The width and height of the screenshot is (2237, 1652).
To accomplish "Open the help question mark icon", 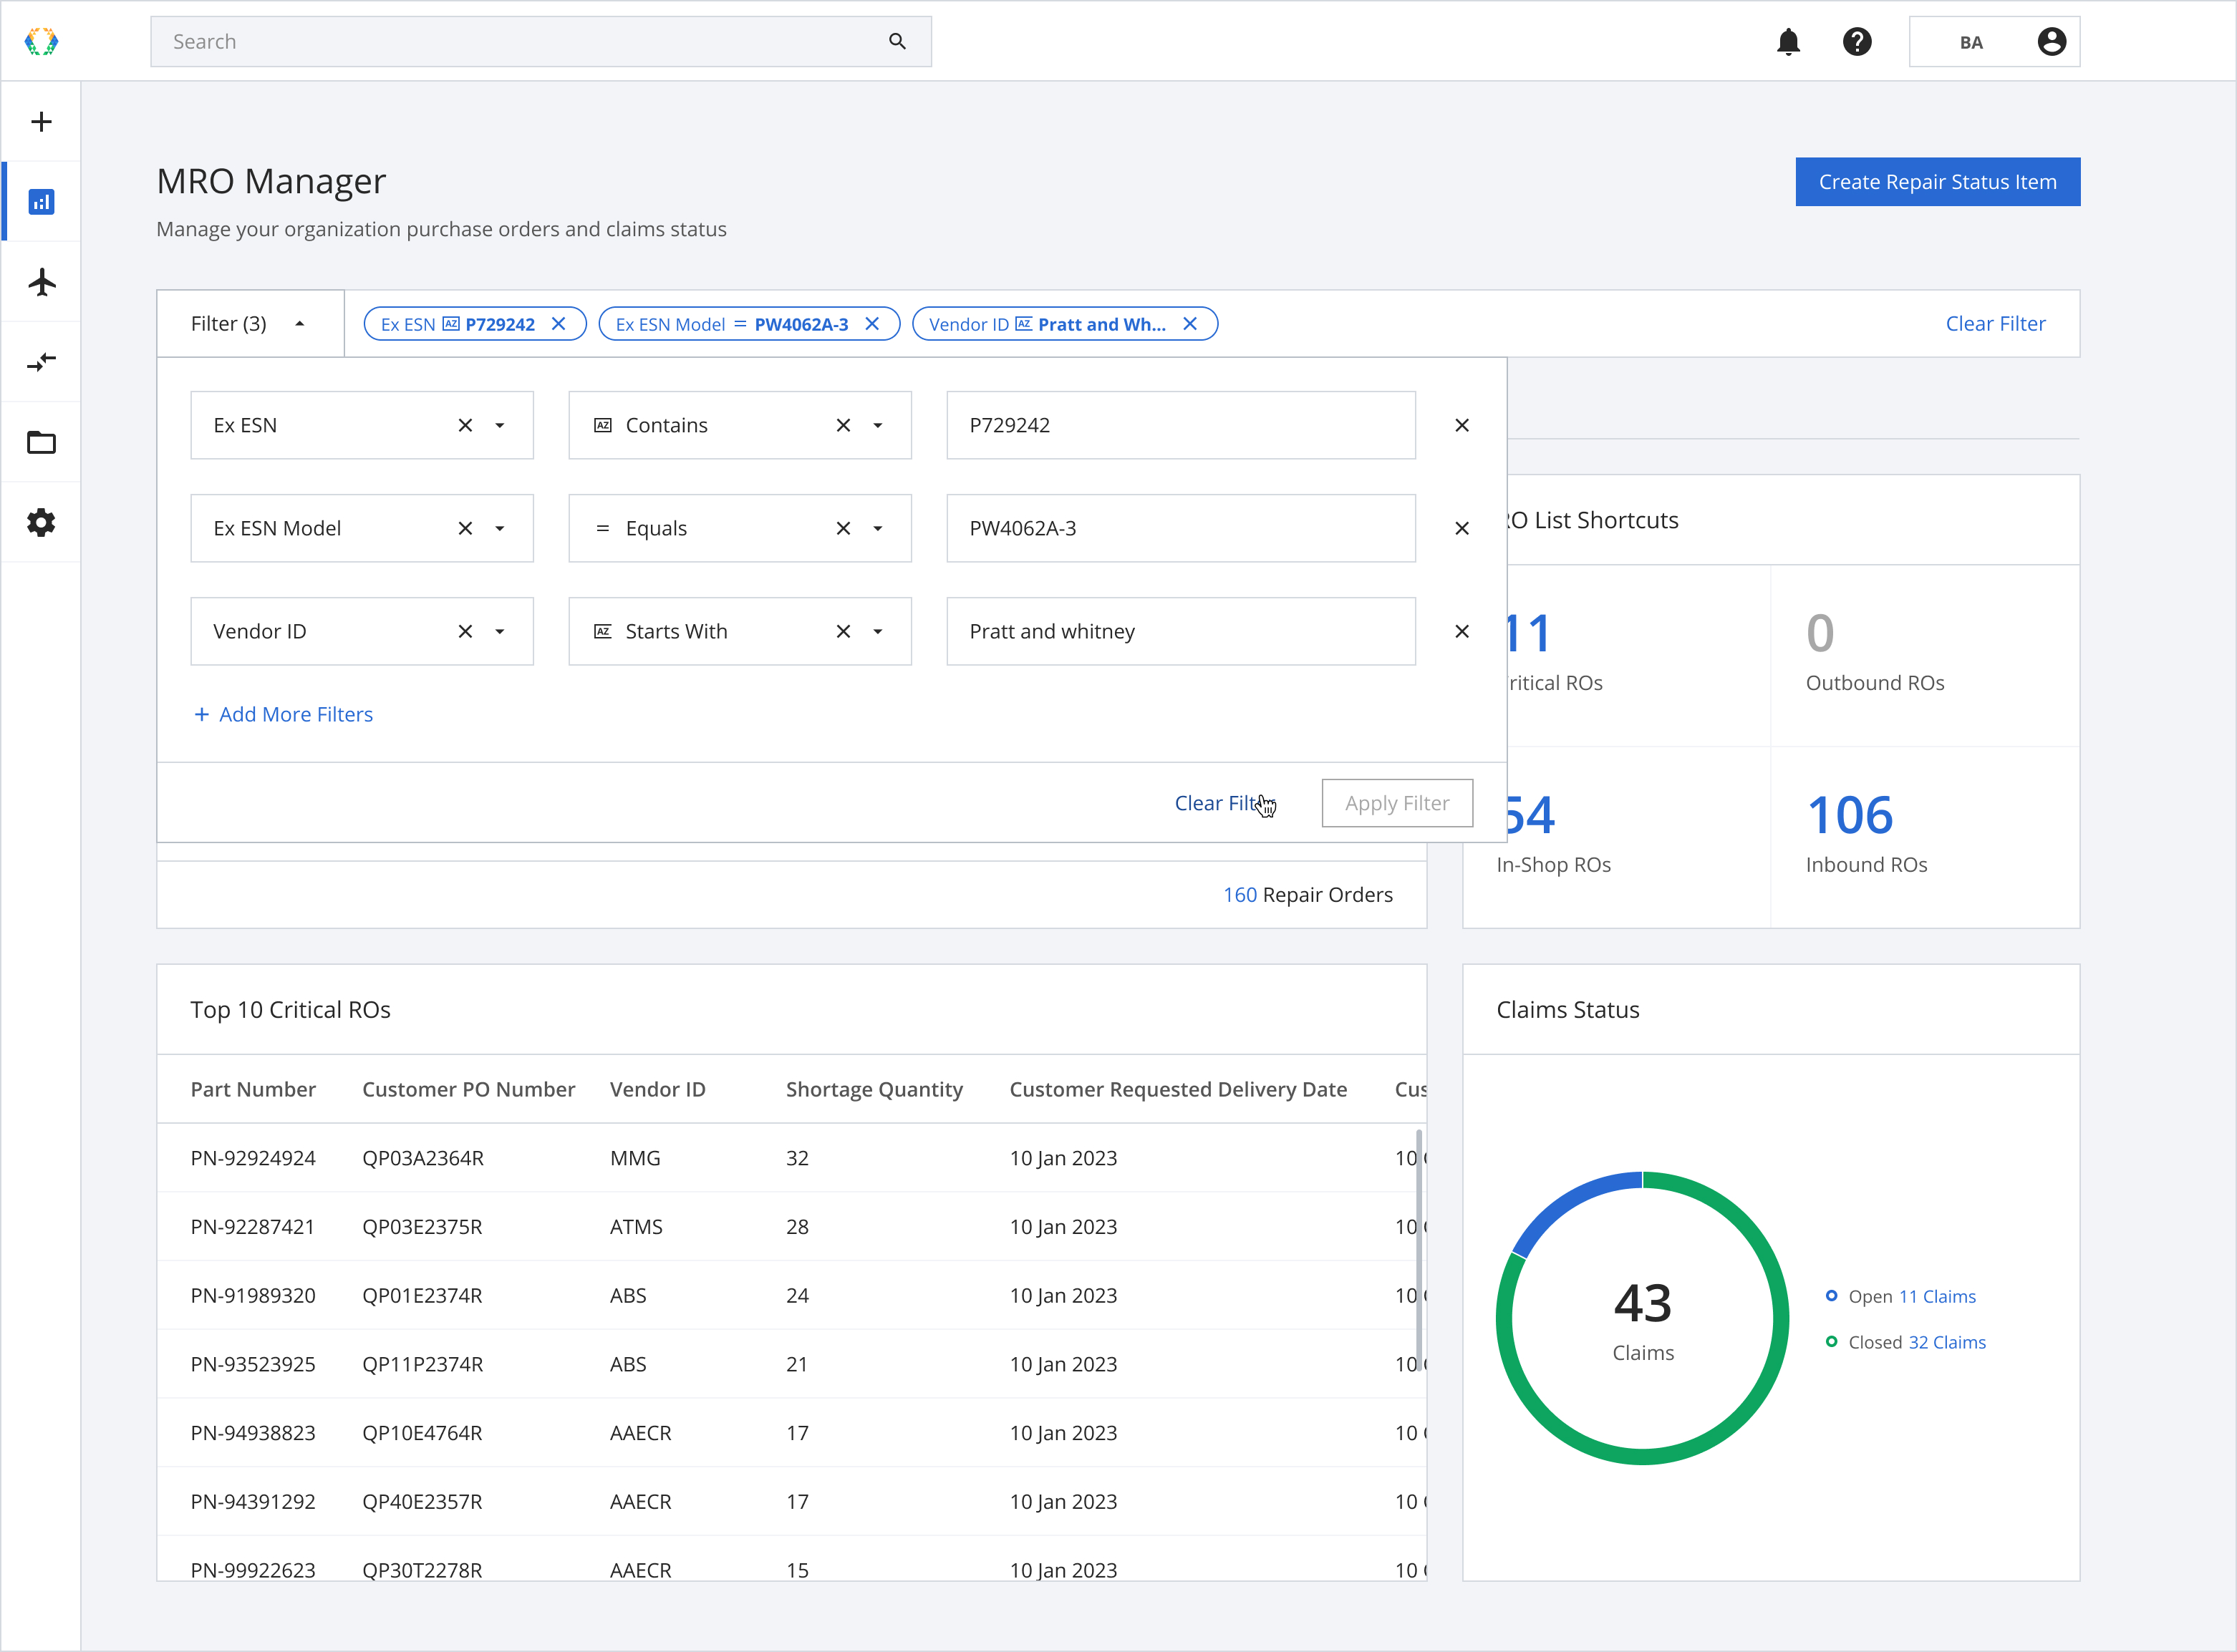I will tap(1857, 42).
